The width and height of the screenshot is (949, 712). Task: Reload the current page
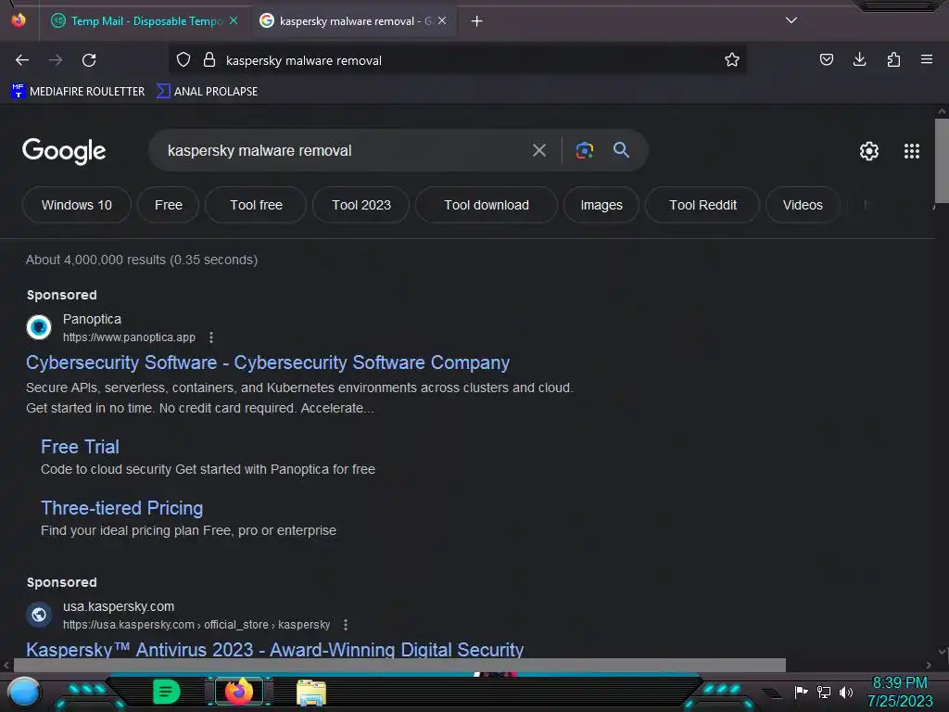click(x=89, y=60)
